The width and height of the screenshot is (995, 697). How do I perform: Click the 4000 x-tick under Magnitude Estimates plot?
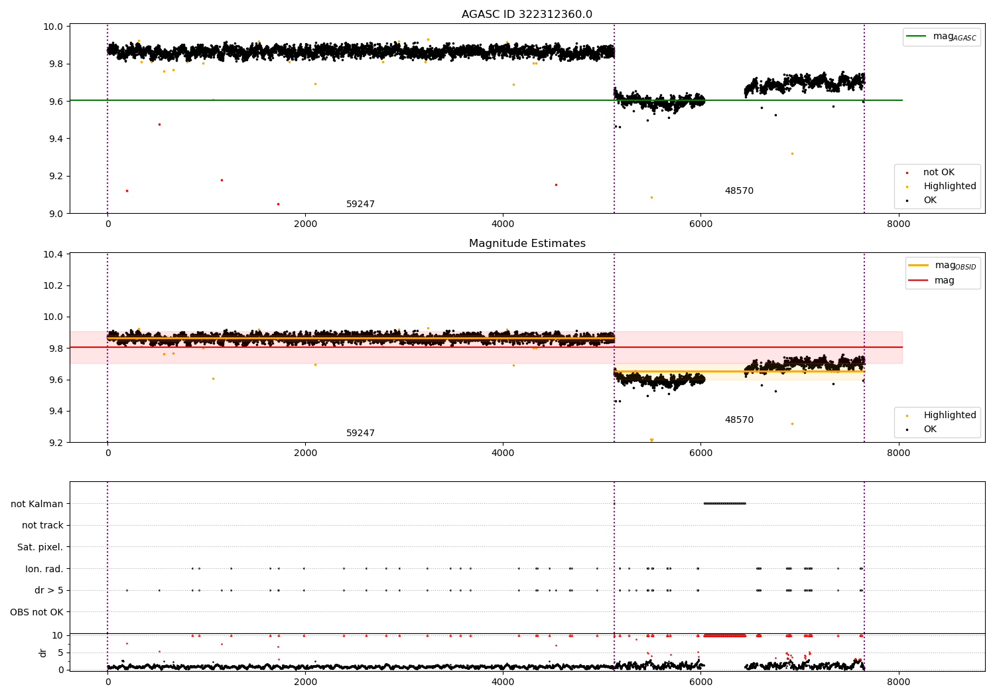tap(503, 453)
